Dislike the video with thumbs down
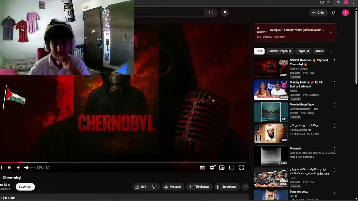This screenshot has height=201, width=358. click(x=154, y=187)
